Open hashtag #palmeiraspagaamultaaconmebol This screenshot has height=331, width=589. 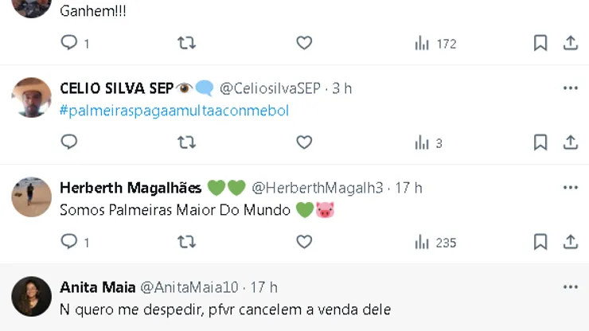[174, 111]
